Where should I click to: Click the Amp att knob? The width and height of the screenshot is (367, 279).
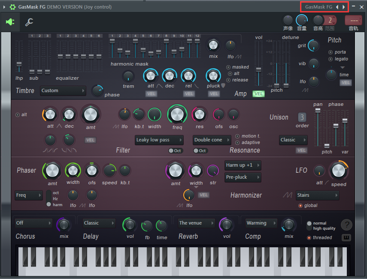pyautogui.click(x=151, y=76)
